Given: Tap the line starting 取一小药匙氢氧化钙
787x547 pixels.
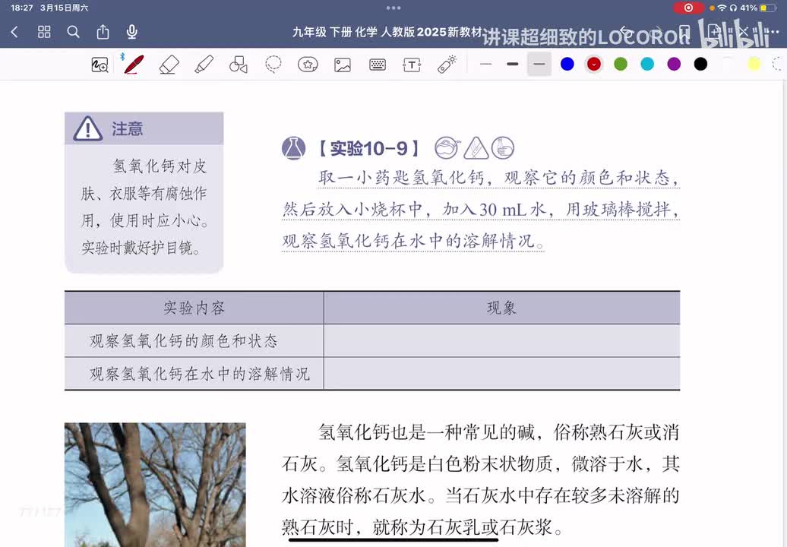Looking at the screenshot, I should point(499,178).
